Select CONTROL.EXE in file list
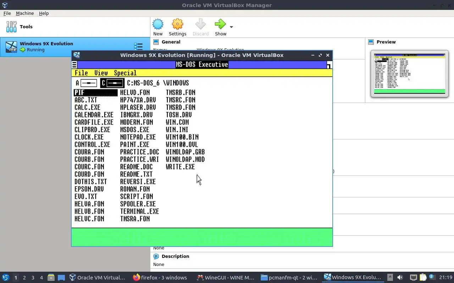The image size is (454, 283). click(92, 144)
